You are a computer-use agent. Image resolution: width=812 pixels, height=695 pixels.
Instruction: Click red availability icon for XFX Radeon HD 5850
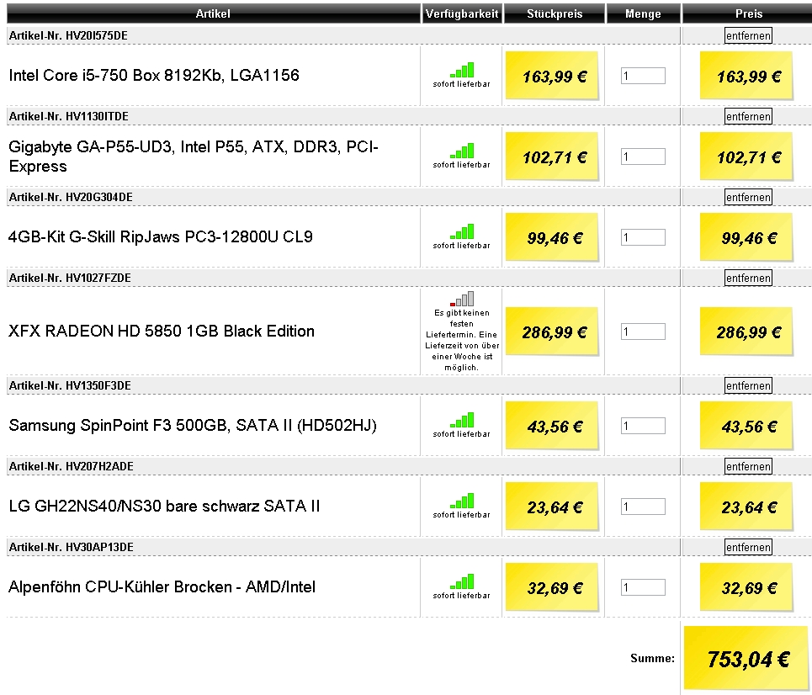click(x=462, y=299)
